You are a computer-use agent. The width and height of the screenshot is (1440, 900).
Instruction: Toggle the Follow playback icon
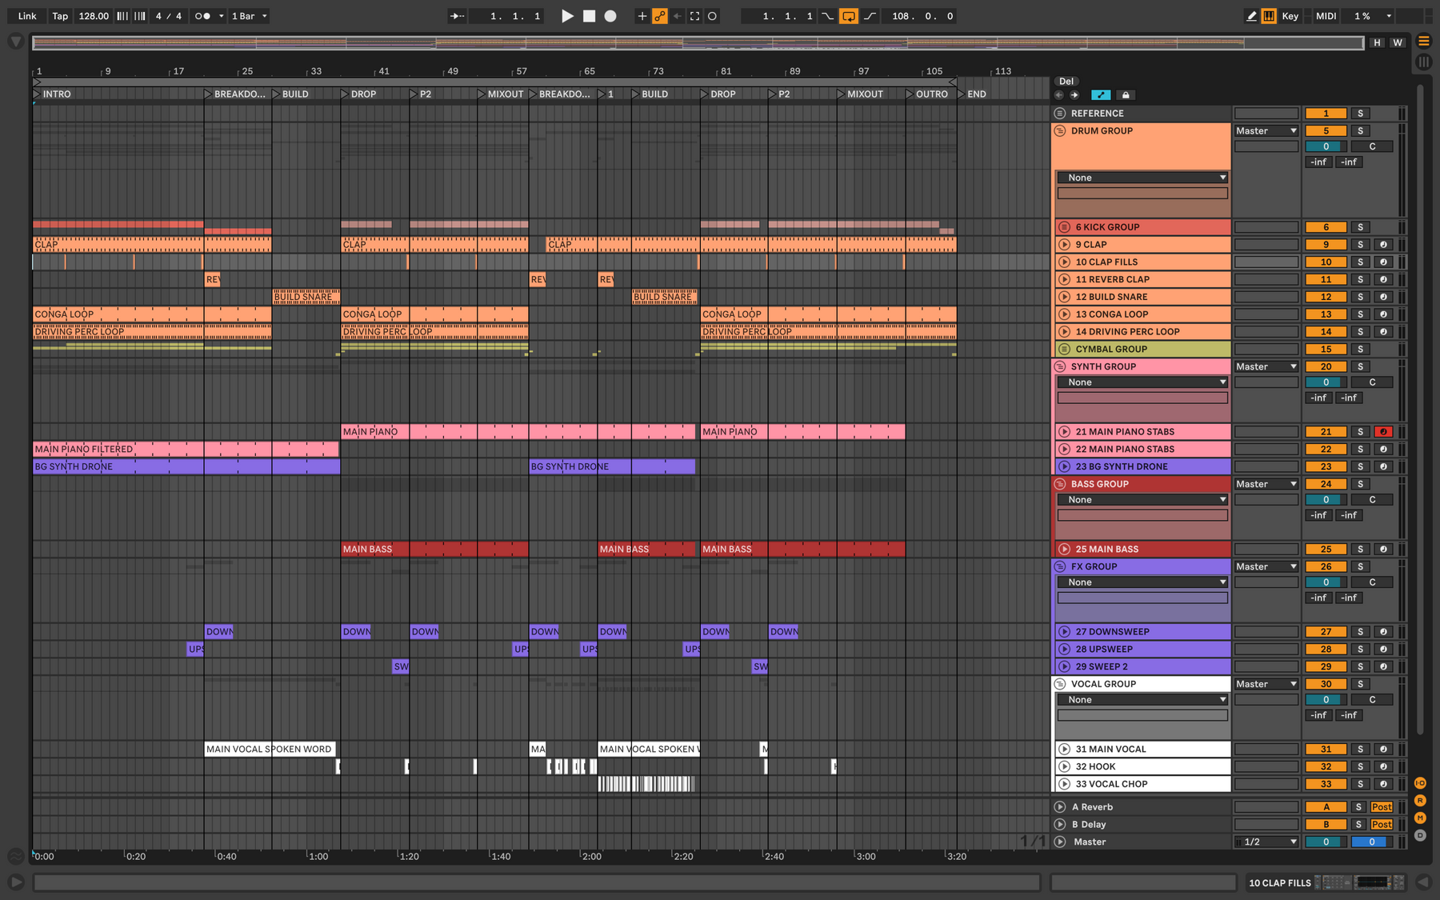(x=457, y=16)
